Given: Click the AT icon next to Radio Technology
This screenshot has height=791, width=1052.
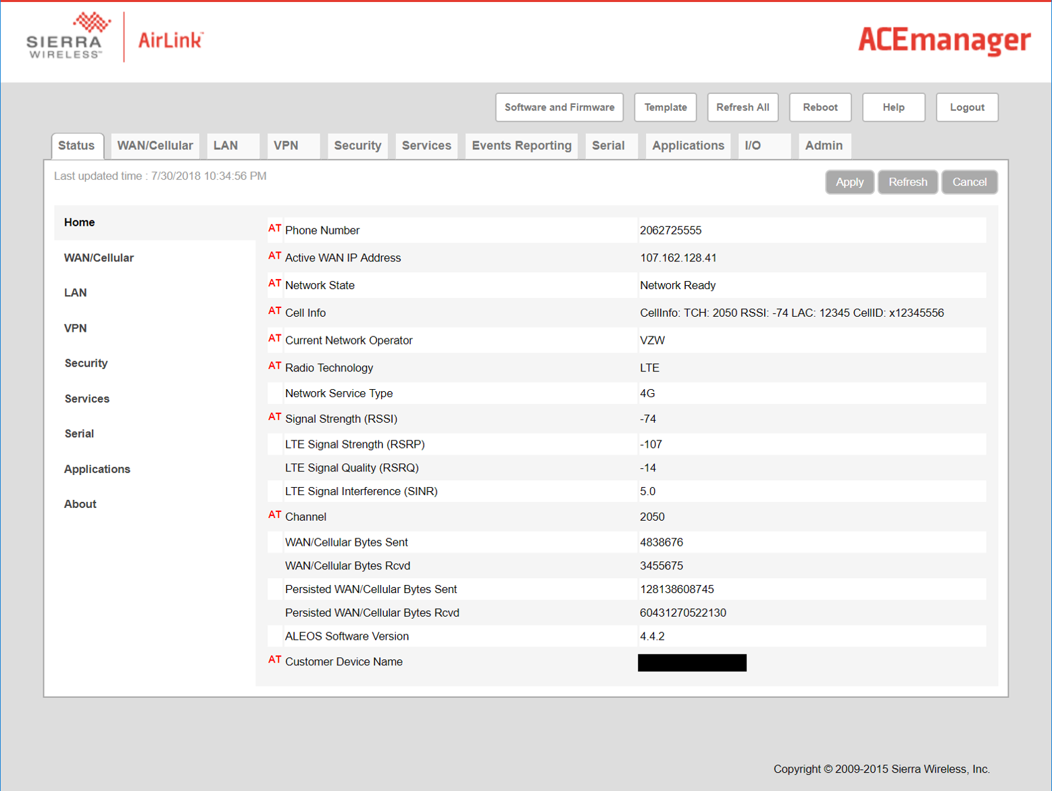Looking at the screenshot, I should [274, 366].
